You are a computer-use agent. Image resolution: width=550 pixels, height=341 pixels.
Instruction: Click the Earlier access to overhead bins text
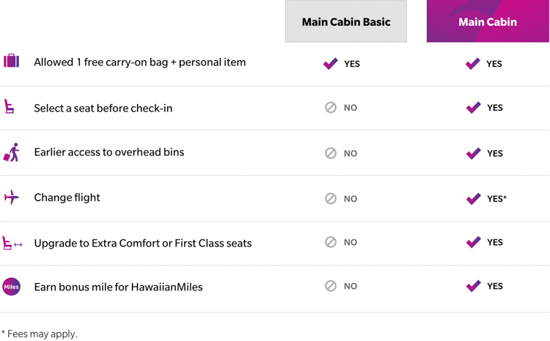click(109, 153)
